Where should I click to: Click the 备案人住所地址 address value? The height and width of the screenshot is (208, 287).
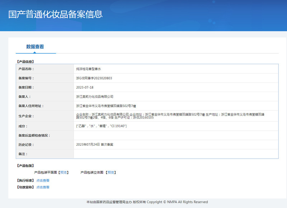[106, 106]
